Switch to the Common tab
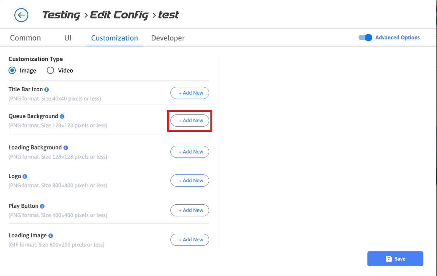437x276 pixels. (x=25, y=38)
